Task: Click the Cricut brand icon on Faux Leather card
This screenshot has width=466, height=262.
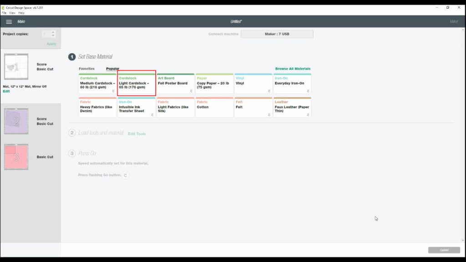Action: pyautogui.click(x=308, y=115)
